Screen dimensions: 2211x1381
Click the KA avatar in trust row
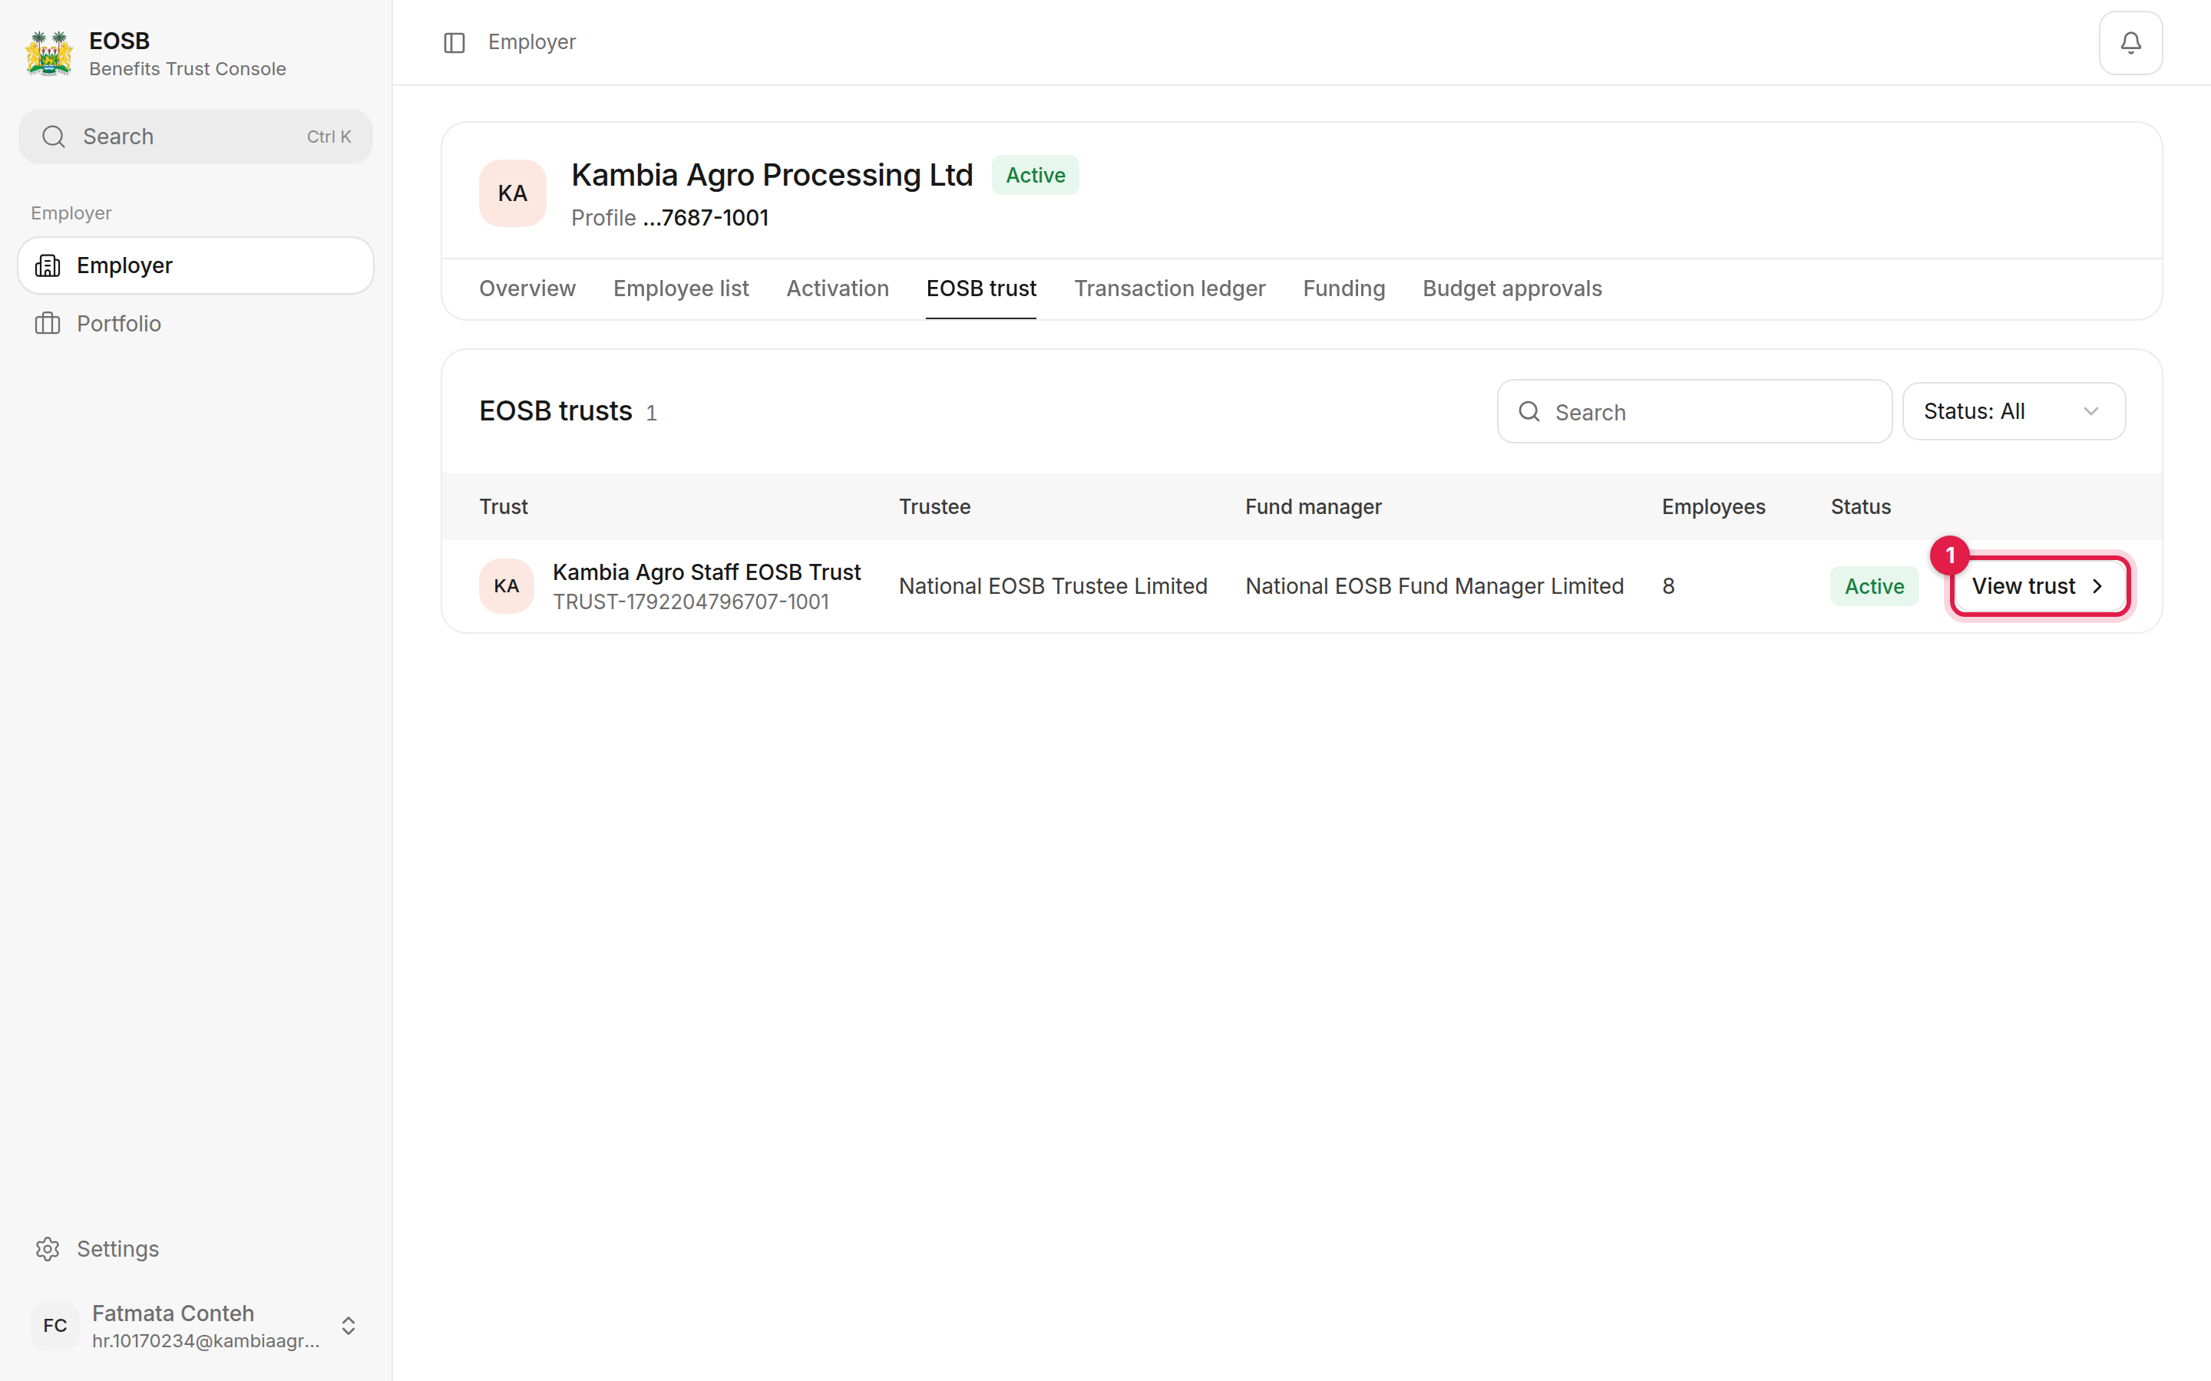[x=506, y=586]
